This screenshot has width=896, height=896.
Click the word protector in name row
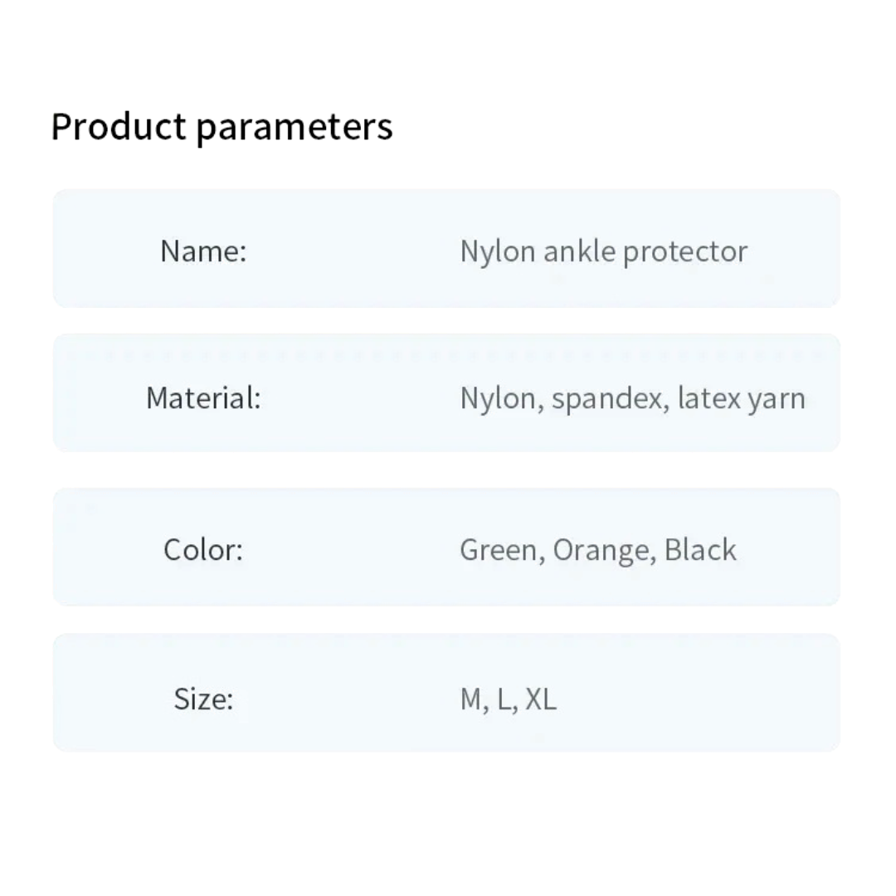pyautogui.click(x=685, y=253)
